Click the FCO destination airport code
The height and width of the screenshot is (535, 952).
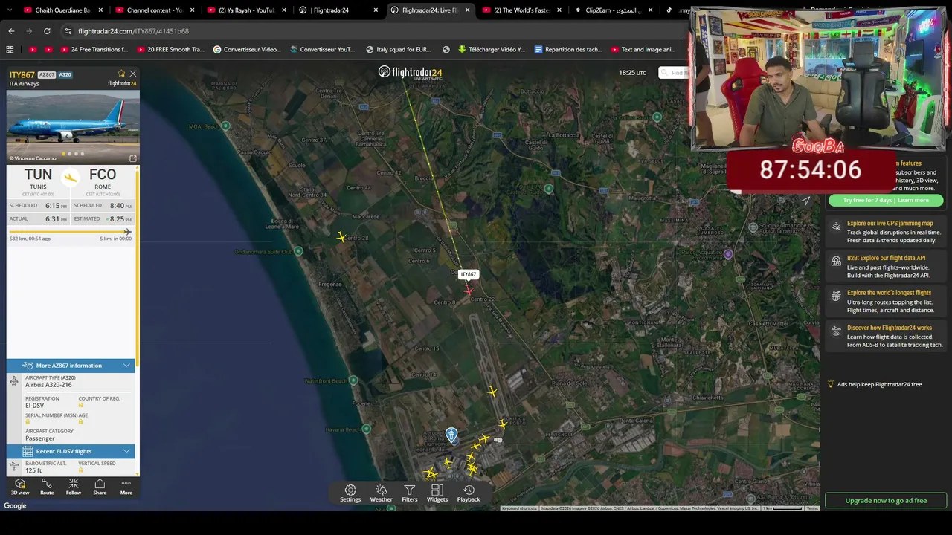pos(103,175)
